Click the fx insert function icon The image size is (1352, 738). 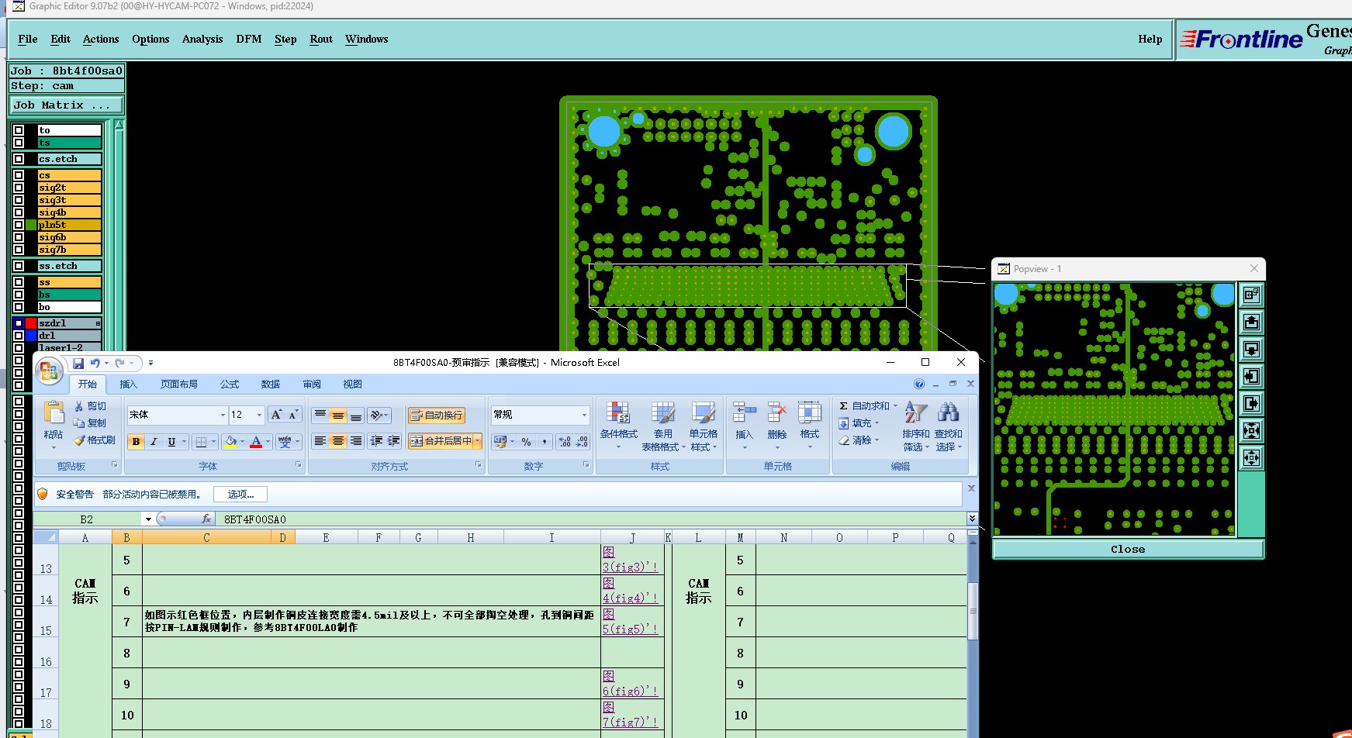click(x=206, y=519)
